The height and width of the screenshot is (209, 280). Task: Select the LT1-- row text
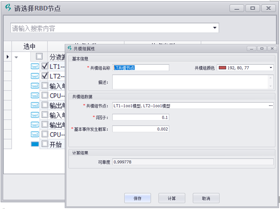[x=57, y=67]
